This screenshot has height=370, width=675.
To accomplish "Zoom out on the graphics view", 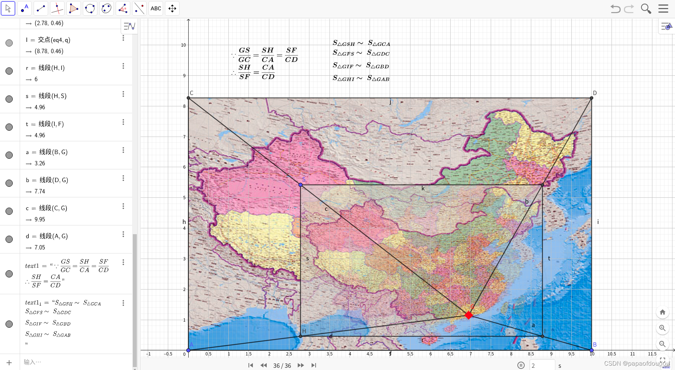I will pyautogui.click(x=663, y=344).
